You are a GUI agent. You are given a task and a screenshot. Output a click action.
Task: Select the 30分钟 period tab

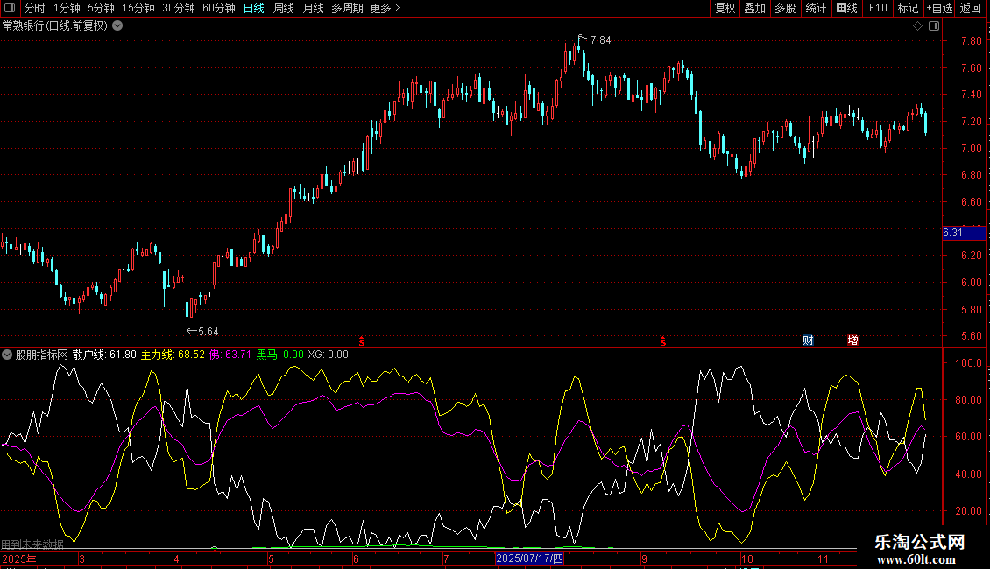(x=179, y=8)
